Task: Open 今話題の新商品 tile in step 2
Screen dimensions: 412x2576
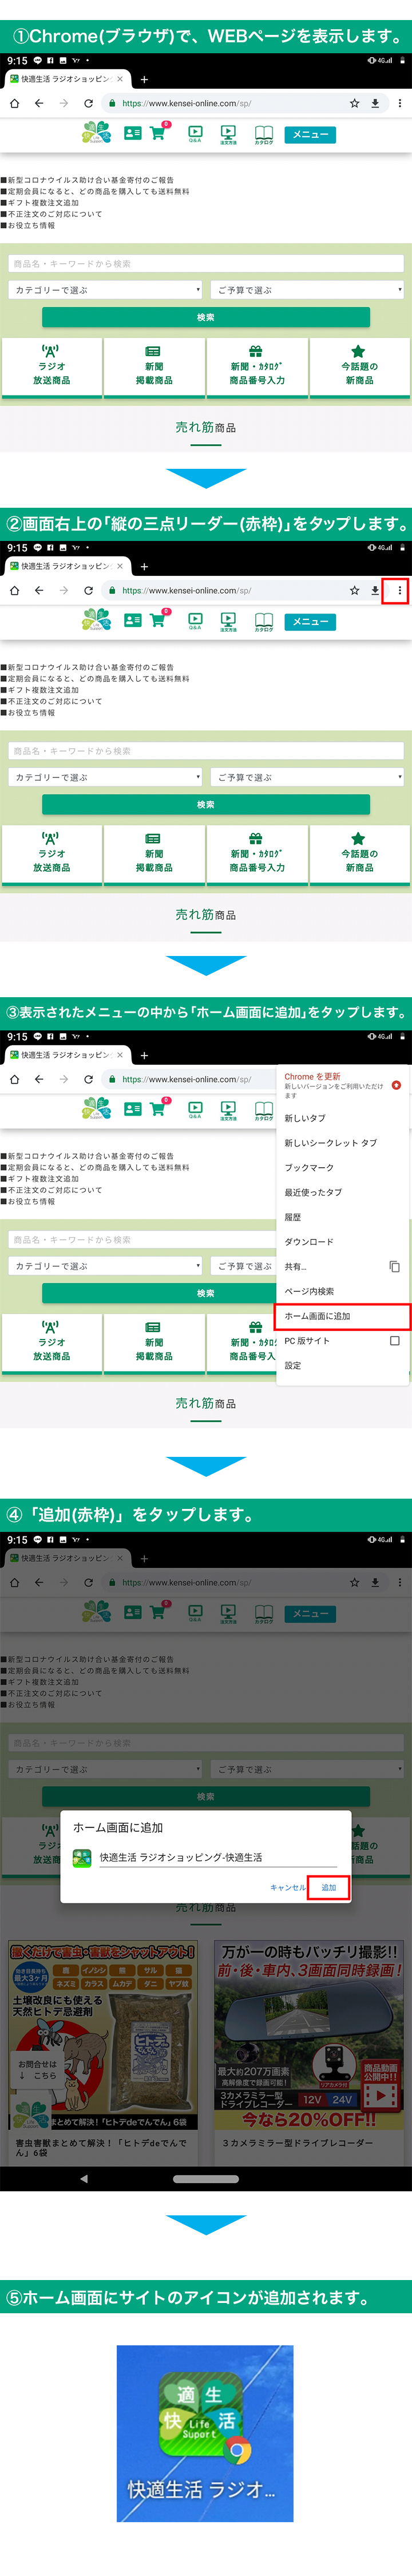Action: coord(360,854)
